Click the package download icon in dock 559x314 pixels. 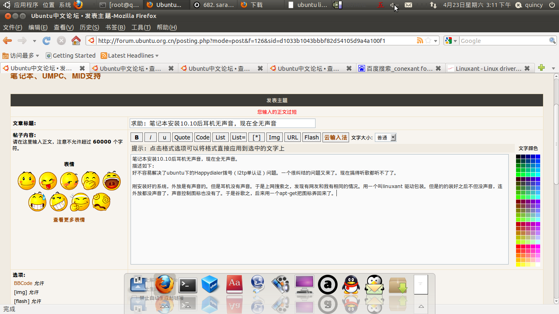click(x=398, y=285)
